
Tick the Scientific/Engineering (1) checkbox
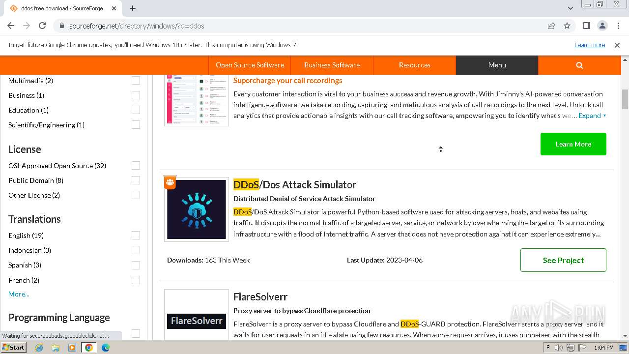point(136,125)
